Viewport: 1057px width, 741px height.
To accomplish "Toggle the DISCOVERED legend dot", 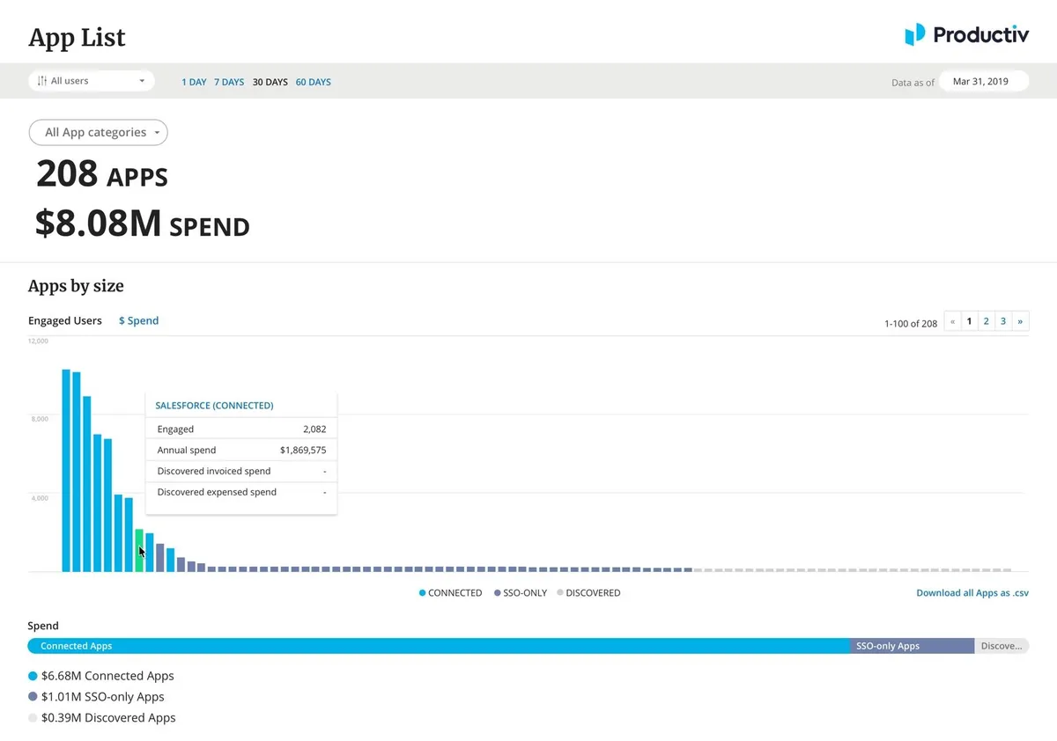I will point(560,593).
